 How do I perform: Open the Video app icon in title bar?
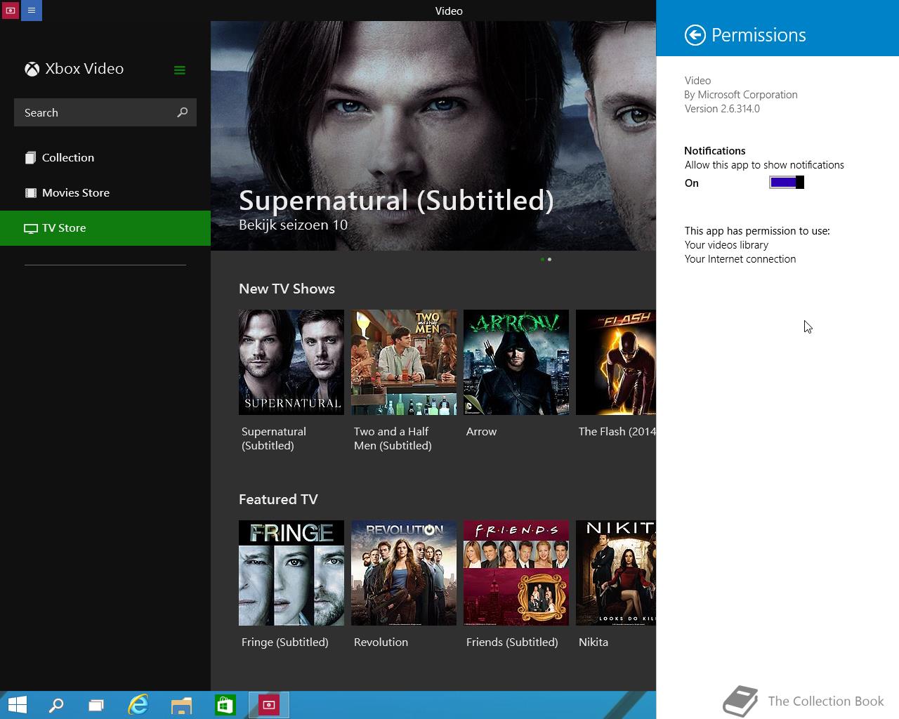pyautogui.click(x=10, y=11)
